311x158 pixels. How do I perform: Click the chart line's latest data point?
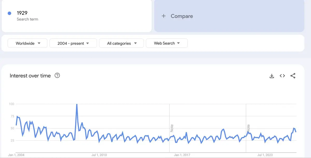296,132
